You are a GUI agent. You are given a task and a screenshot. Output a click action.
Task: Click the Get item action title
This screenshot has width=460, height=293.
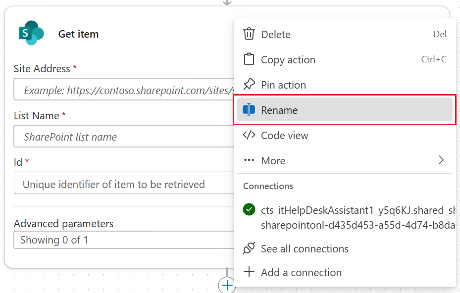tap(78, 34)
